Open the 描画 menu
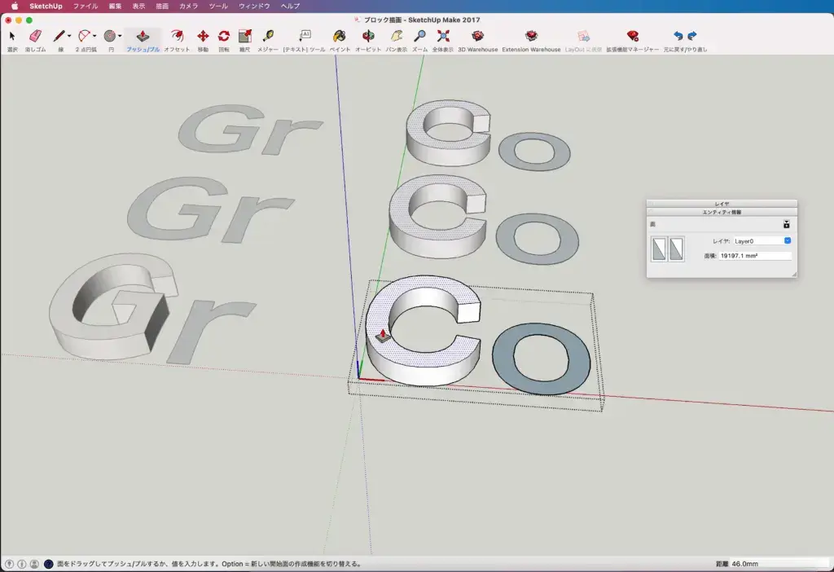Screen dimensions: 834x572 click(x=162, y=7)
